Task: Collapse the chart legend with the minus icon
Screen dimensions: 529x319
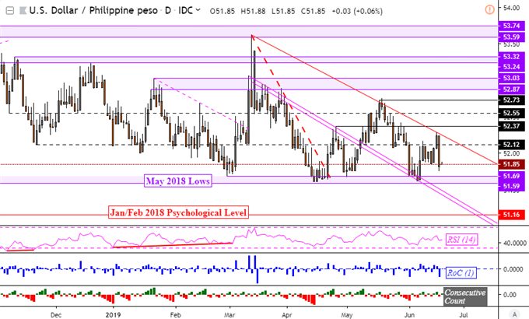Action: [10, 11]
